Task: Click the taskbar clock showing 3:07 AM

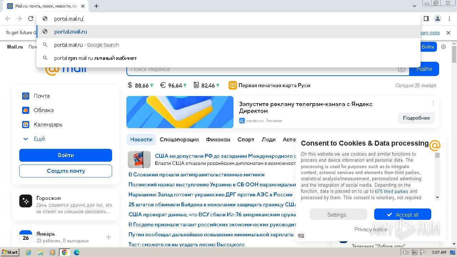Action: click(x=439, y=252)
